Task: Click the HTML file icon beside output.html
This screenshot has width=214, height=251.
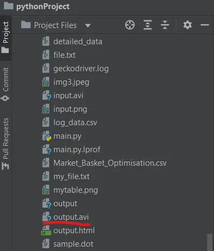Action: (46, 230)
